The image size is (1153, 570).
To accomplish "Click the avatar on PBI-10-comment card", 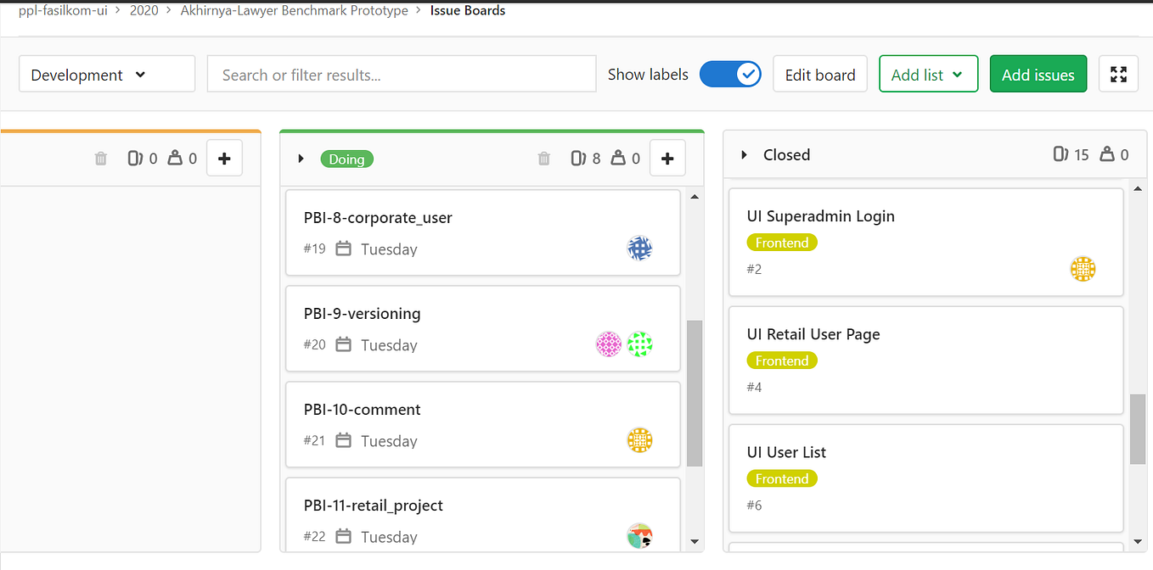I will click(639, 440).
